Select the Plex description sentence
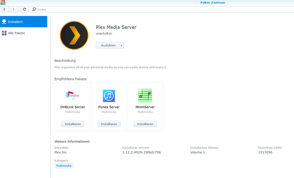 111,67
